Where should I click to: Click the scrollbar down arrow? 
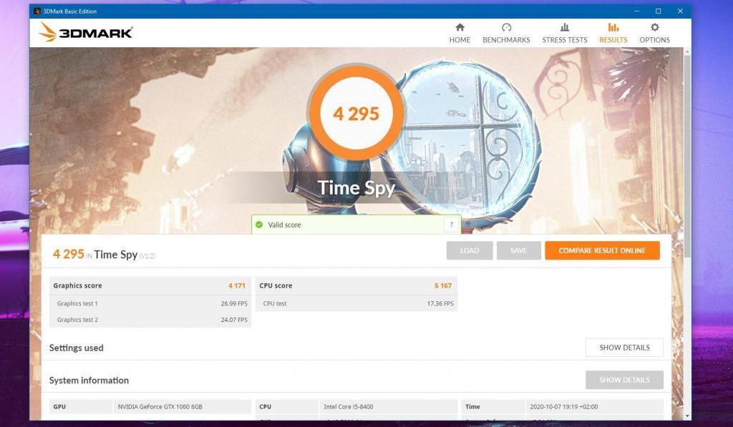click(687, 416)
